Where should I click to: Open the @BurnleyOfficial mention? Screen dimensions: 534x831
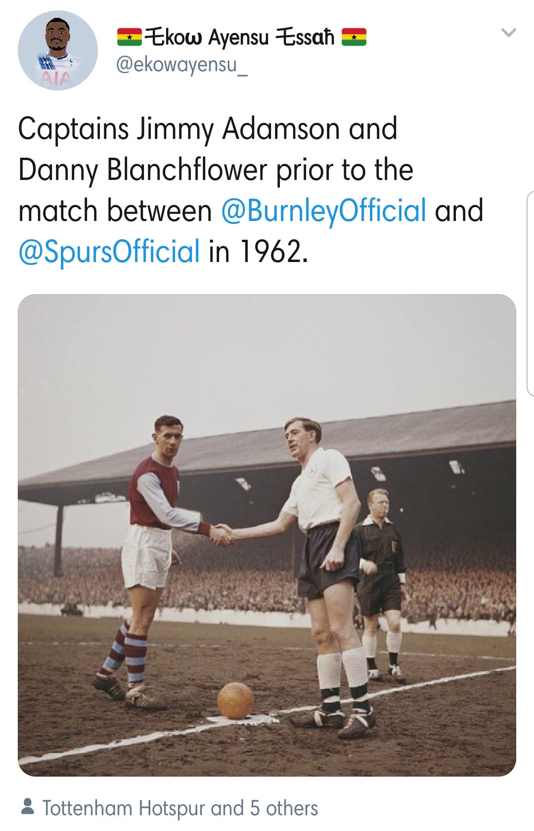coord(323,210)
